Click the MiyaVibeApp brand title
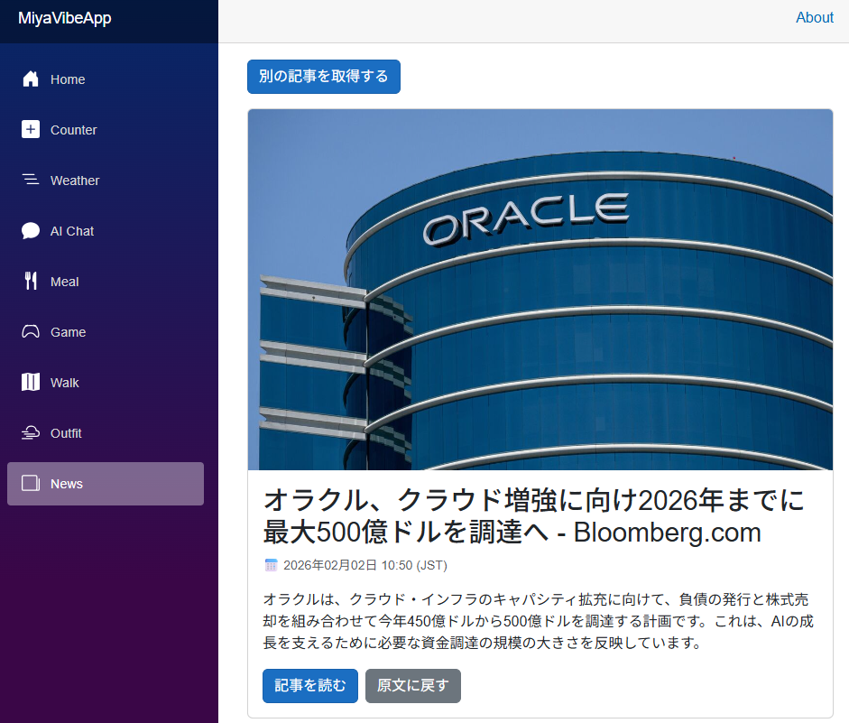Viewport: 849px width, 723px height. [x=64, y=18]
